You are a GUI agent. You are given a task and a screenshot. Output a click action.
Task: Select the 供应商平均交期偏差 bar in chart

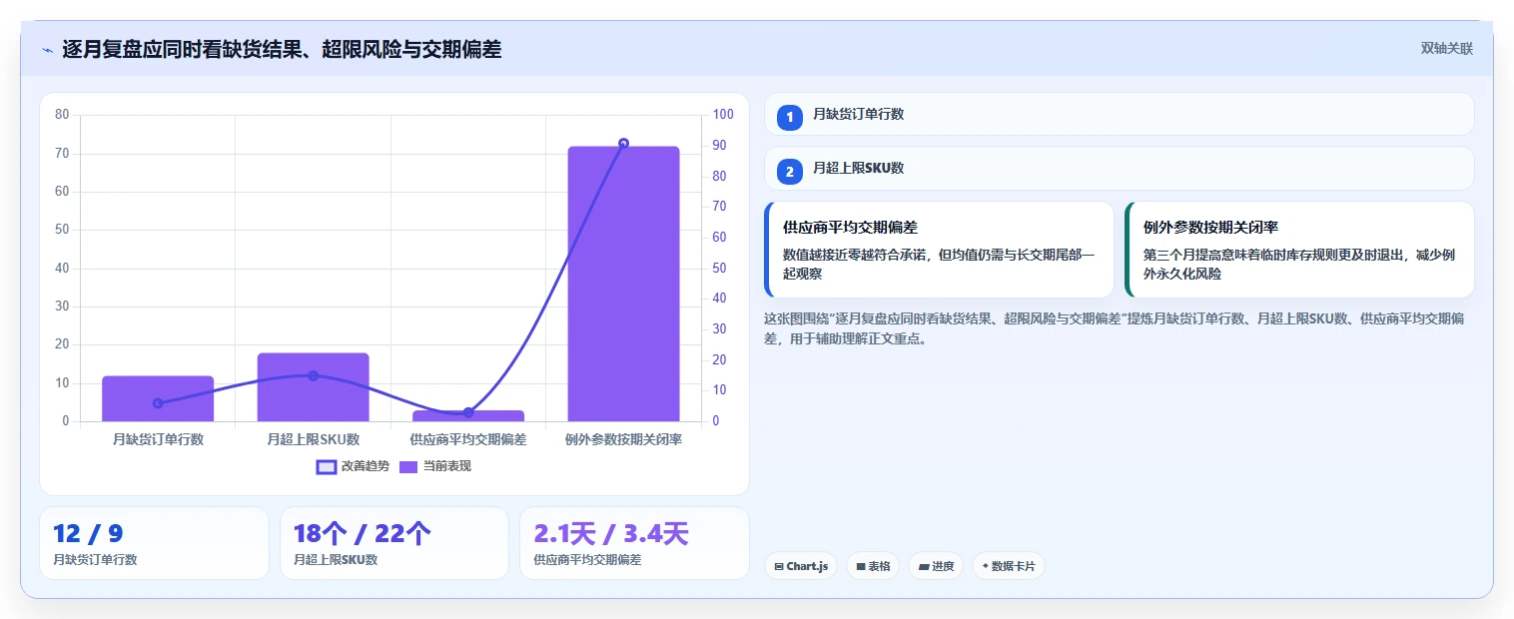click(x=468, y=415)
